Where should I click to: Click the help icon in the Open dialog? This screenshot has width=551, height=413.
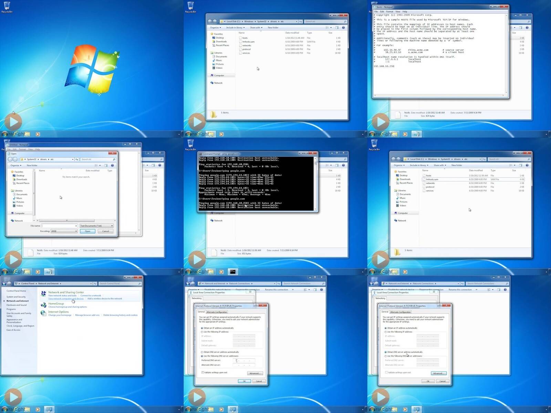click(x=112, y=166)
